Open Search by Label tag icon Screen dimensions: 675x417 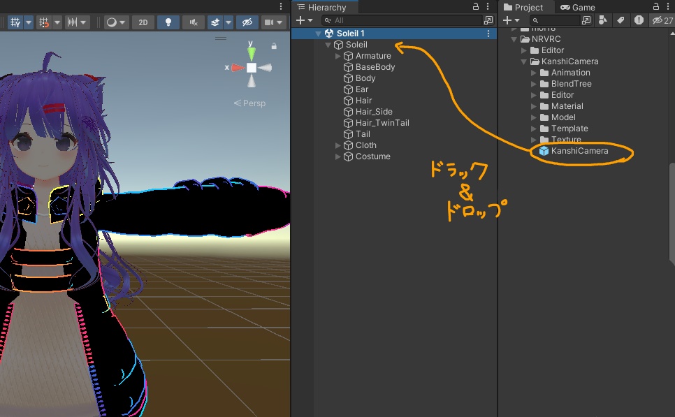pyautogui.click(x=620, y=20)
